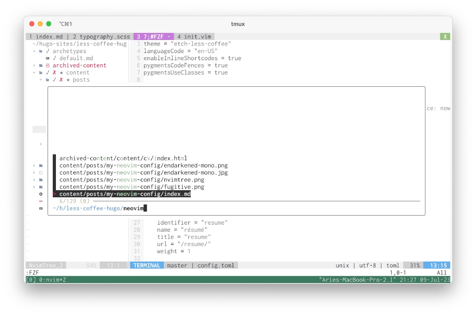Click the green X close button in tabline

(445, 36)
